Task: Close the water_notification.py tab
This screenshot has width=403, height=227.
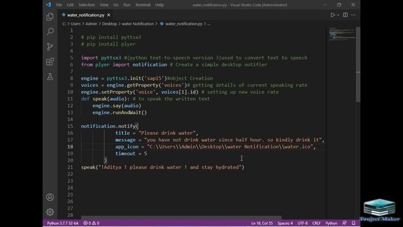Action: [109, 15]
